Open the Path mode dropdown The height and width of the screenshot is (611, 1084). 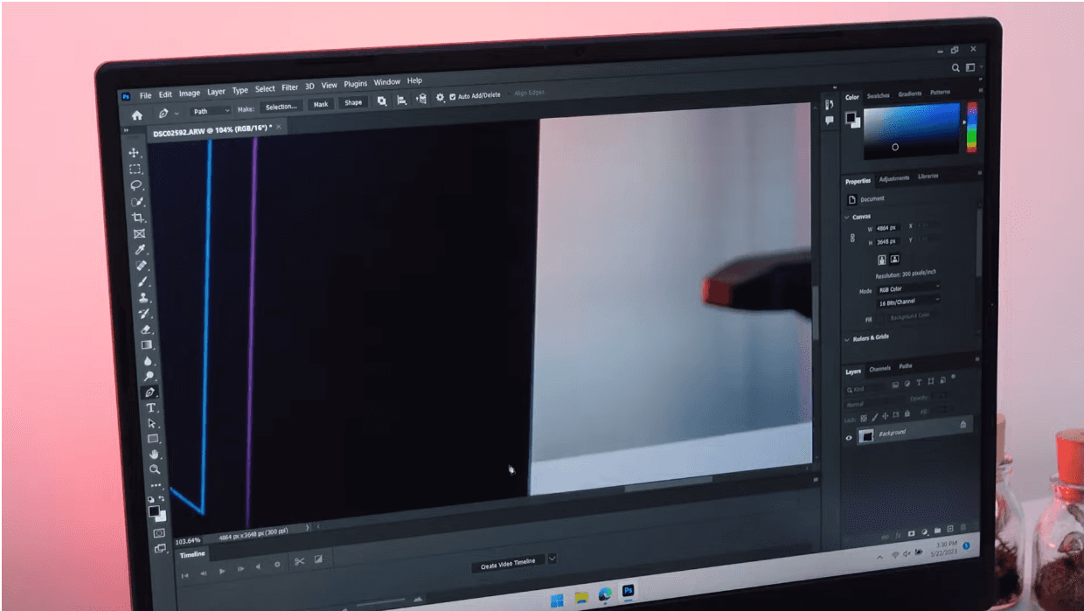[x=211, y=111]
